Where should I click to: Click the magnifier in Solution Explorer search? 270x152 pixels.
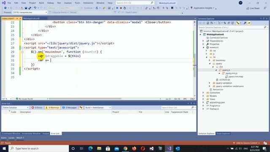[265, 27]
